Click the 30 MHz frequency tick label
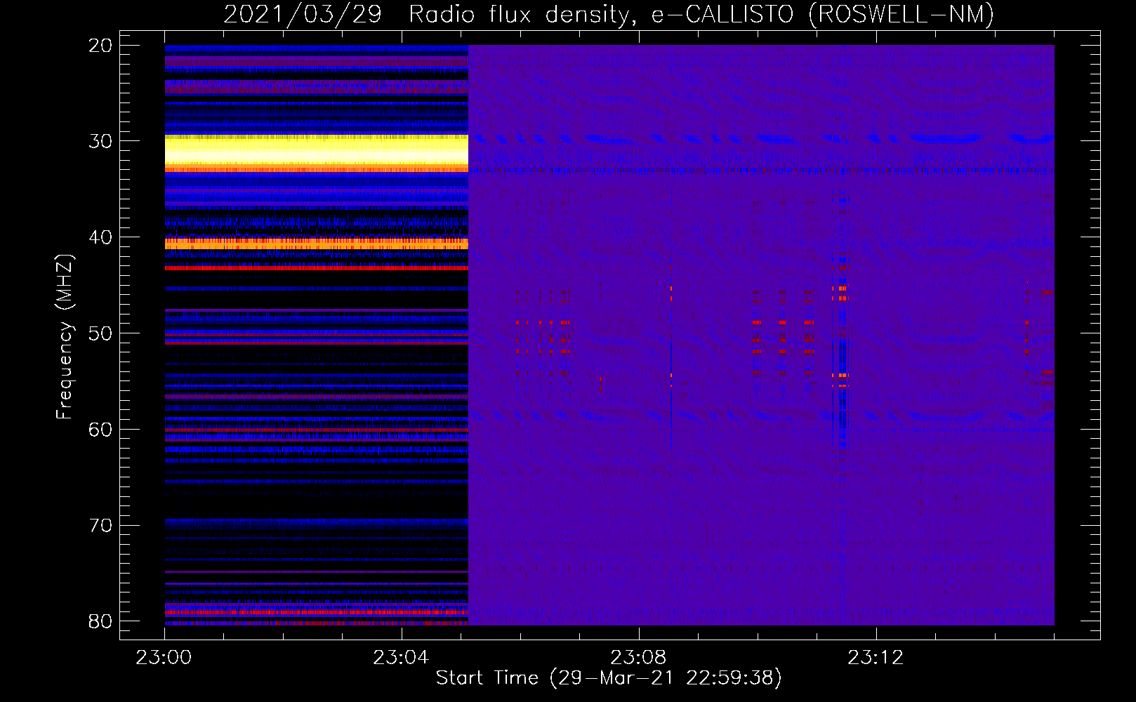 100,141
